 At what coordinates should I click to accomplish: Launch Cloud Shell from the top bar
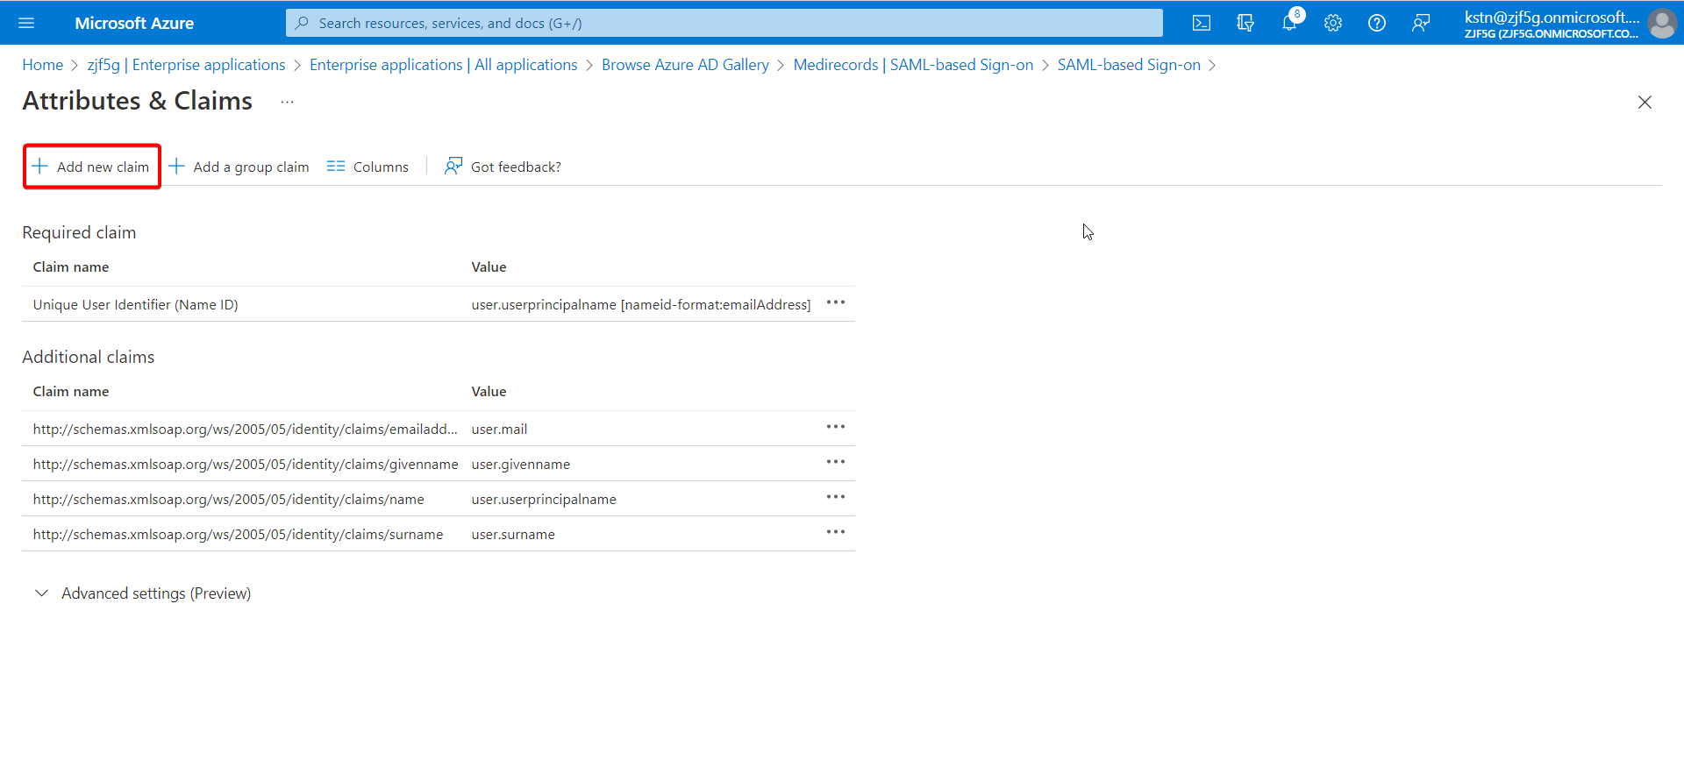pyautogui.click(x=1202, y=23)
